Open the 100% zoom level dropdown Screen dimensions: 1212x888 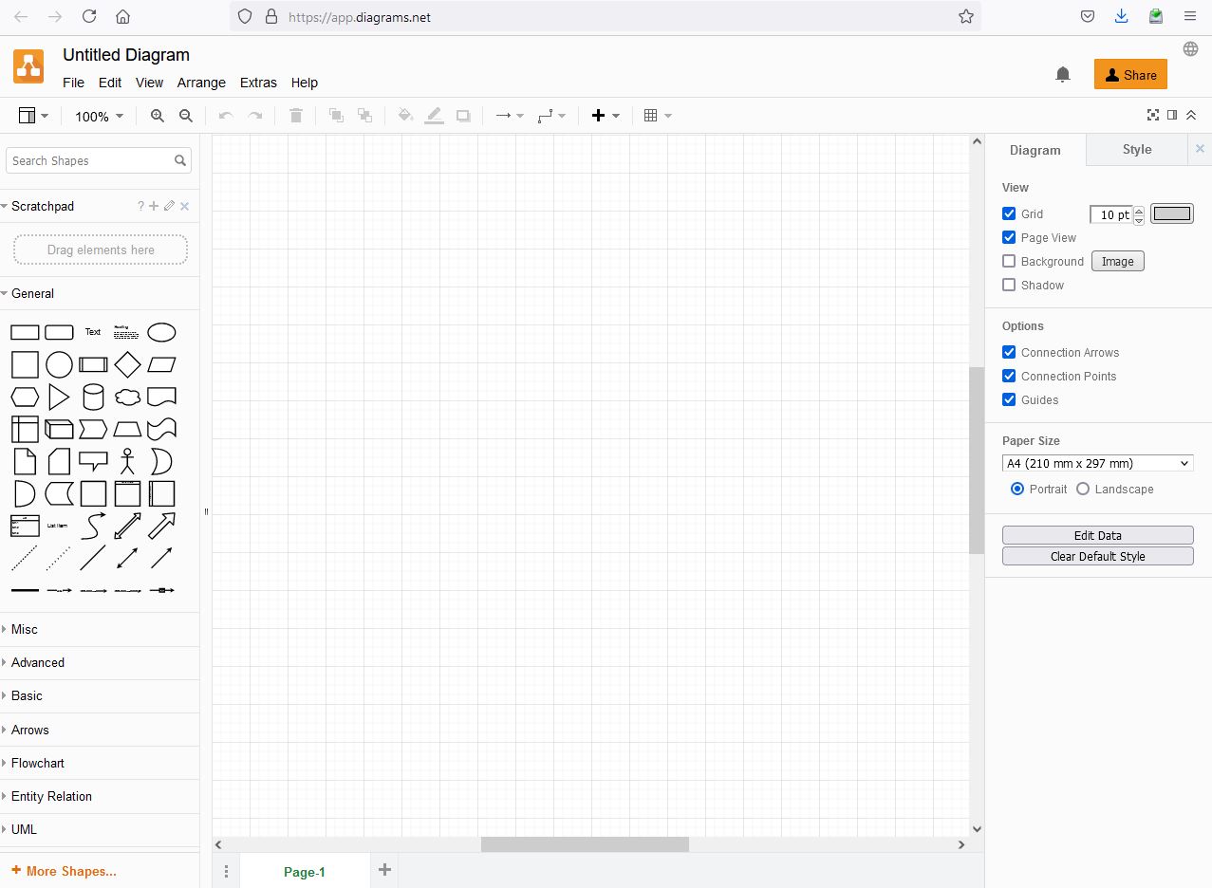click(x=99, y=117)
